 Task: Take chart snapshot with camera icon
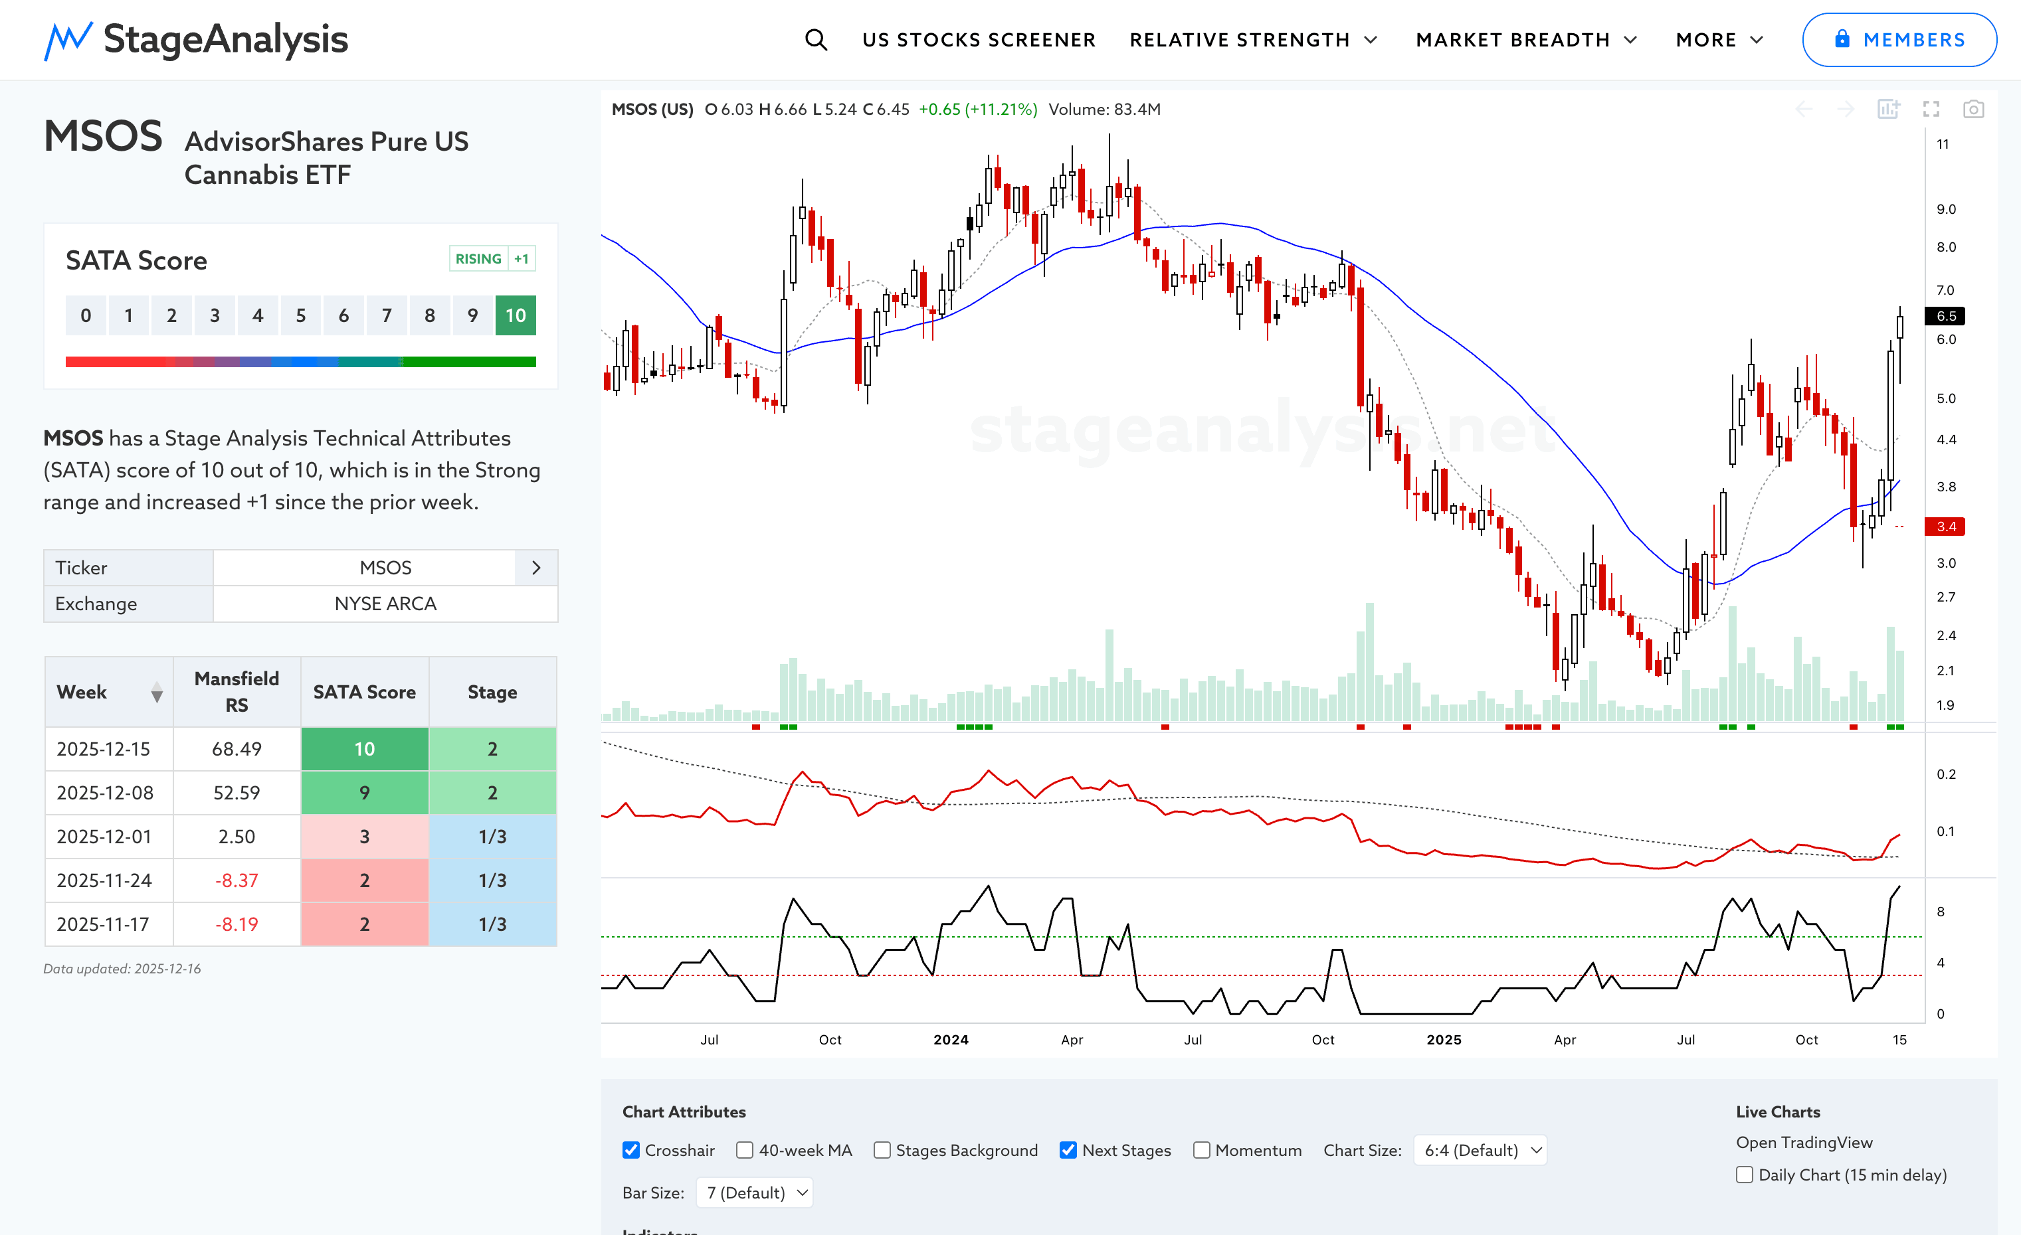tap(1973, 109)
